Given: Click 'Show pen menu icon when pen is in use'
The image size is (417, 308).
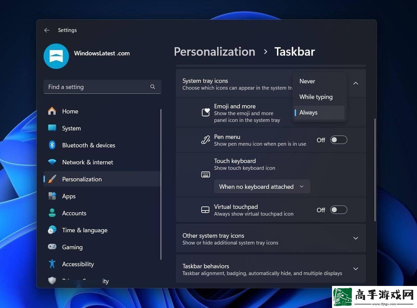Looking at the screenshot, I should tap(260, 144).
